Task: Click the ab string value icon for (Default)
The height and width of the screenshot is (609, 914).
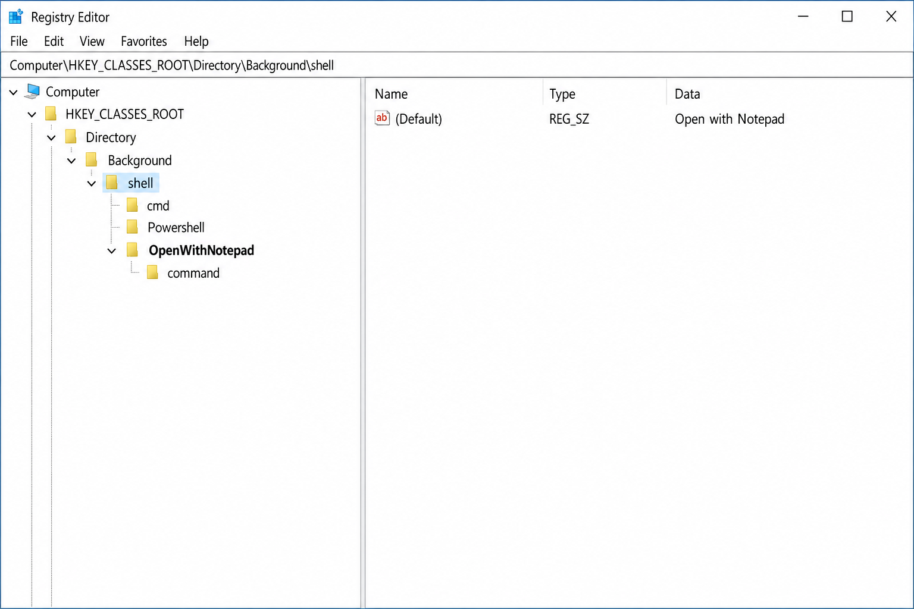Action: [x=382, y=118]
